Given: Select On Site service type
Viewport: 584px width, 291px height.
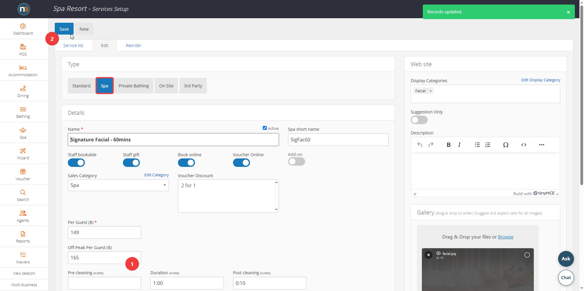Looking at the screenshot, I should (166, 86).
